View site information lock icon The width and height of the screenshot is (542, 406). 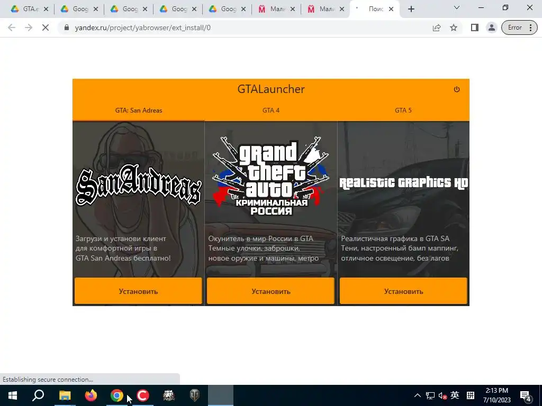67,27
